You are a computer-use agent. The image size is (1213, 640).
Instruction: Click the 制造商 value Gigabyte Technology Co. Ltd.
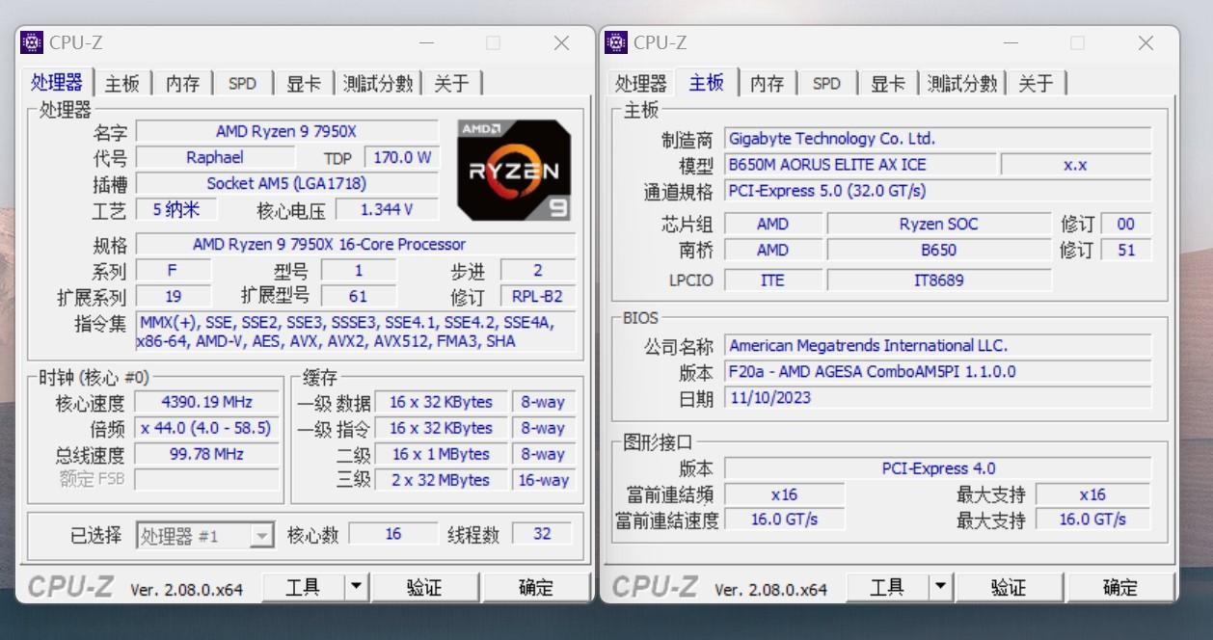point(938,139)
